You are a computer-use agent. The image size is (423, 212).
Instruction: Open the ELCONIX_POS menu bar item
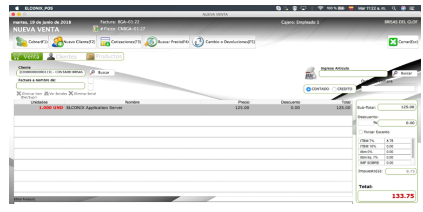pyautogui.click(x=39, y=8)
